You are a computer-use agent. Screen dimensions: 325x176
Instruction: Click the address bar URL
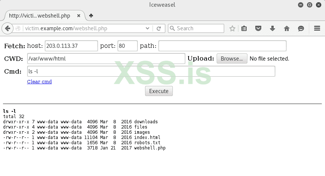tap(66, 28)
